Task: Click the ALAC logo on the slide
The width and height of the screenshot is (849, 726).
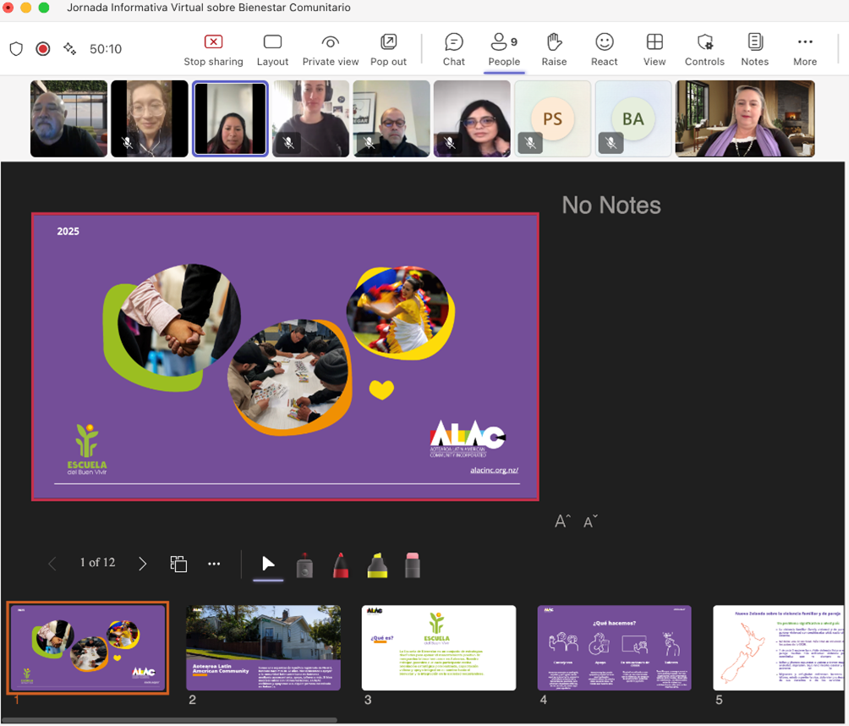Action: tap(468, 438)
